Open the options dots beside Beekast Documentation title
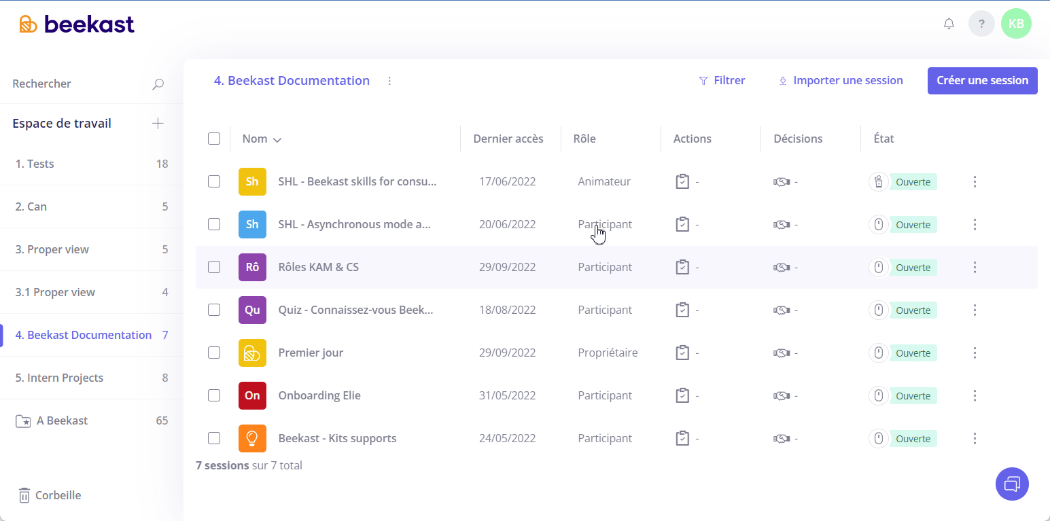This screenshot has width=1050, height=521. (x=389, y=81)
